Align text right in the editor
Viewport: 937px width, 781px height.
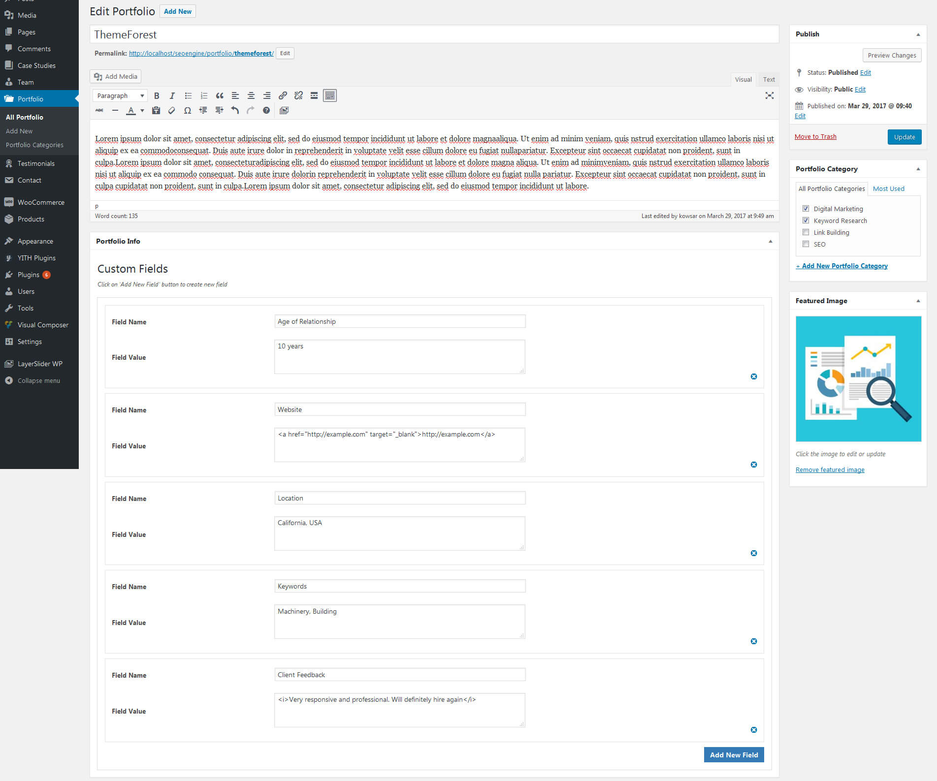click(x=267, y=95)
